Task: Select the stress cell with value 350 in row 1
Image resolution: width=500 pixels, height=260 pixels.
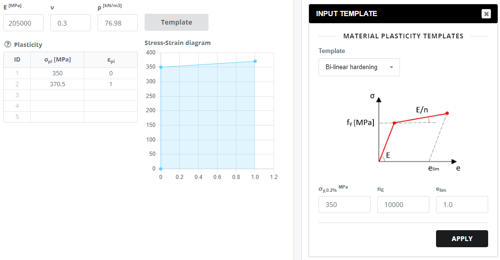Action: (57, 73)
